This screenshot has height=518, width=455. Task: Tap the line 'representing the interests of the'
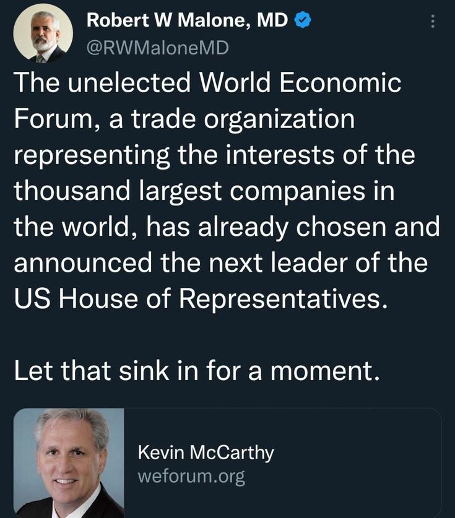214,155
